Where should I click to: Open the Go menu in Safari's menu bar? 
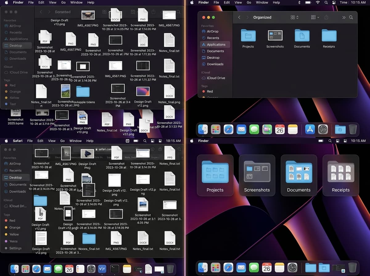coord(63,141)
